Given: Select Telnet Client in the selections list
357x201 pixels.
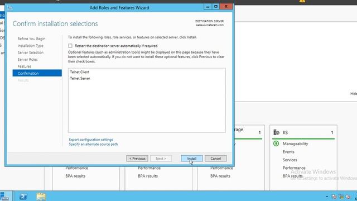Looking at the screenshot, I should point(80,72).
